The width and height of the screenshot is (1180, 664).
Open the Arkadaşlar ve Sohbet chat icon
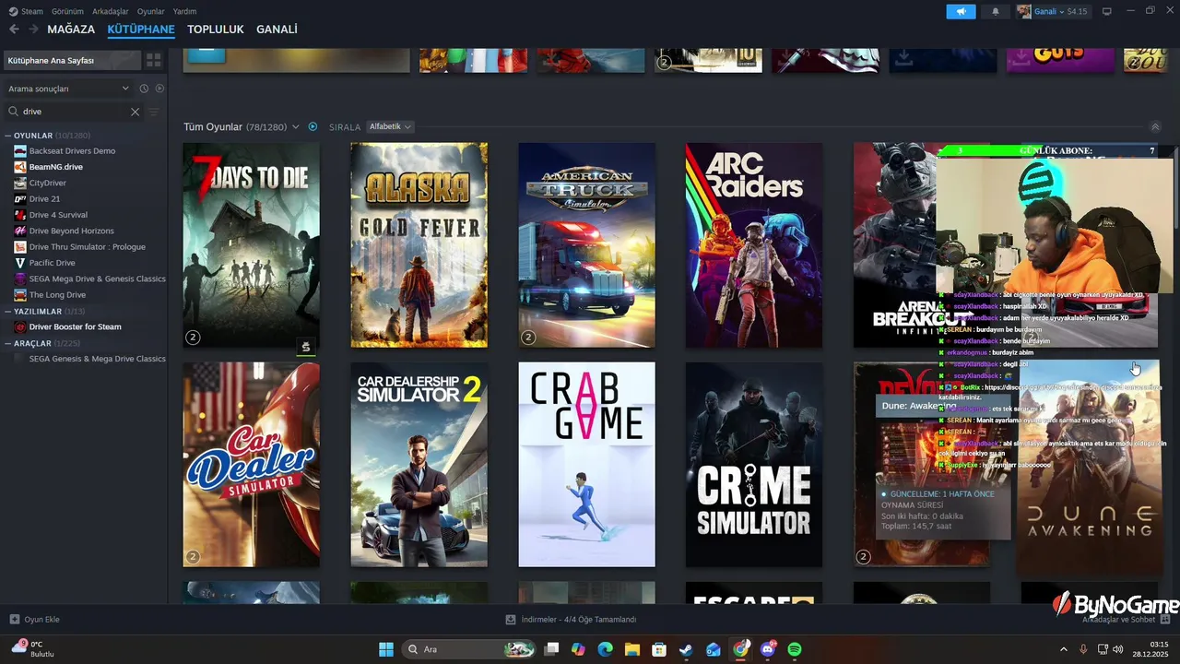1165,620
